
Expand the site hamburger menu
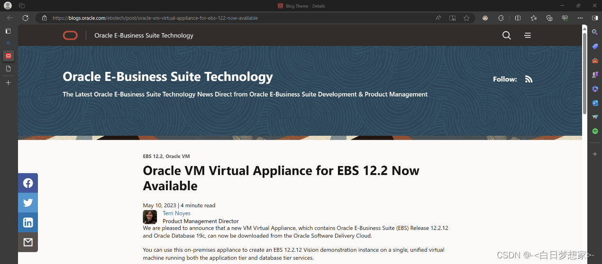pos(528,35)
